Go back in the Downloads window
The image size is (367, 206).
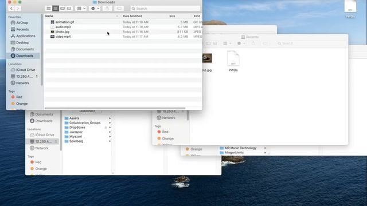tap(11, 9)
